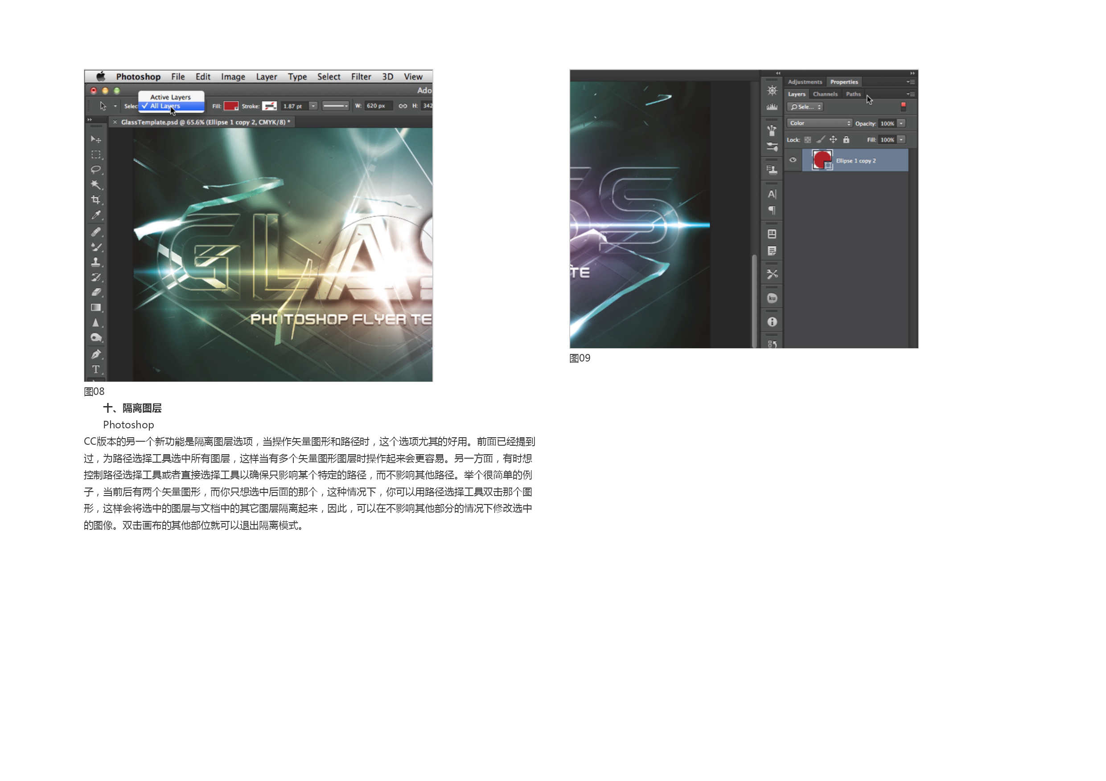Toggle lock transparent pixels
This screenshot has height=781, width=1106.
point(808,140)
